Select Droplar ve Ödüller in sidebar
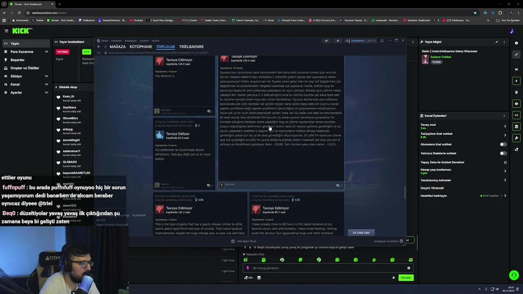 point(26,68)
